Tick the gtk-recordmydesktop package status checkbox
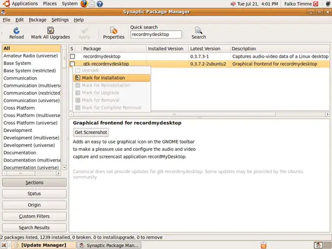The height and width of the screenshot is (249, 332). 72,64
